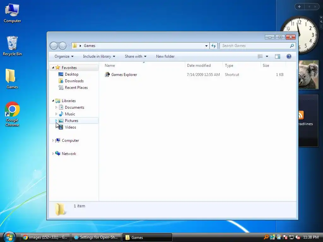Click the muted volume tray icon
Image resolution: width=323 pixels, height=242 pixels.
pyautogui.click(x=298, y=237)
